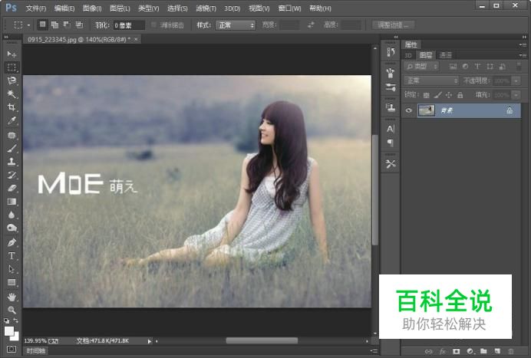
Task: Select the Horizontal Type tool
Action: pos(12,256)
